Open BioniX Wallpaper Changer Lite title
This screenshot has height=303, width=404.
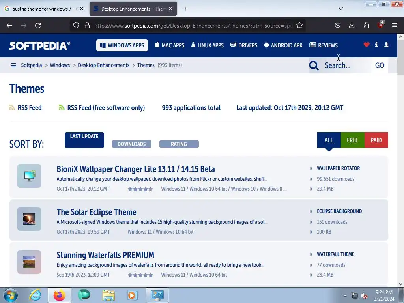click(x=136, y=169)
